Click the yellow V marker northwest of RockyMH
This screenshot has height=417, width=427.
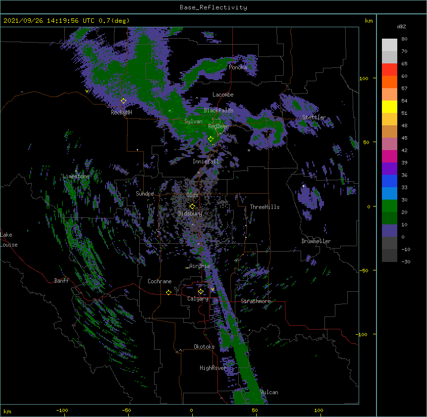click(87, 91)
